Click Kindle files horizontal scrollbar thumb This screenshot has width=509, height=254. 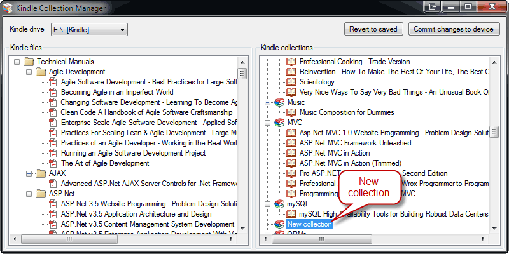click(x=69, y=239)
